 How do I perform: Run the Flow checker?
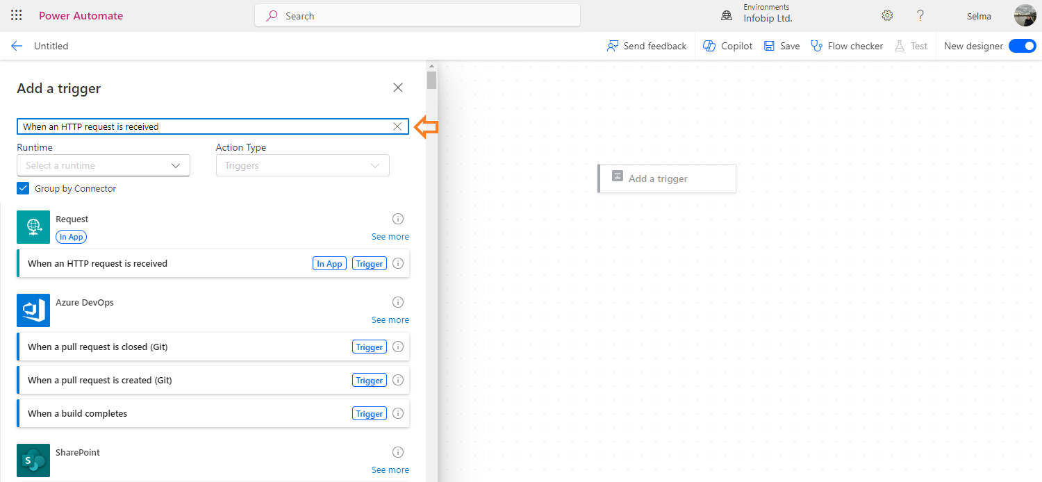(847, 46)
